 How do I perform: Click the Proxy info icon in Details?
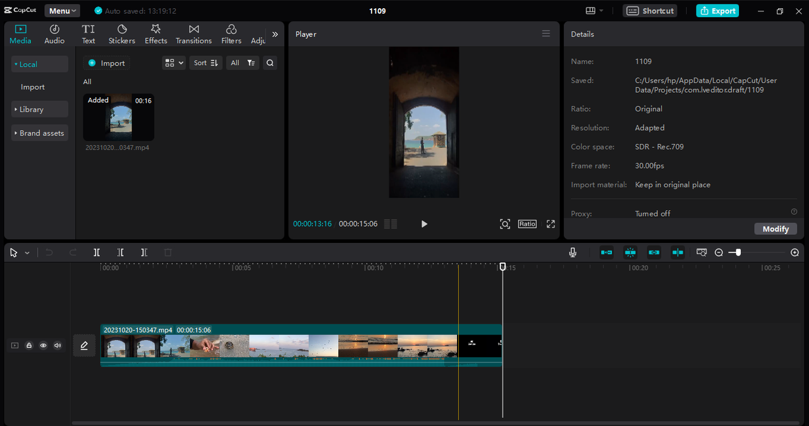(x=794, y=211)
